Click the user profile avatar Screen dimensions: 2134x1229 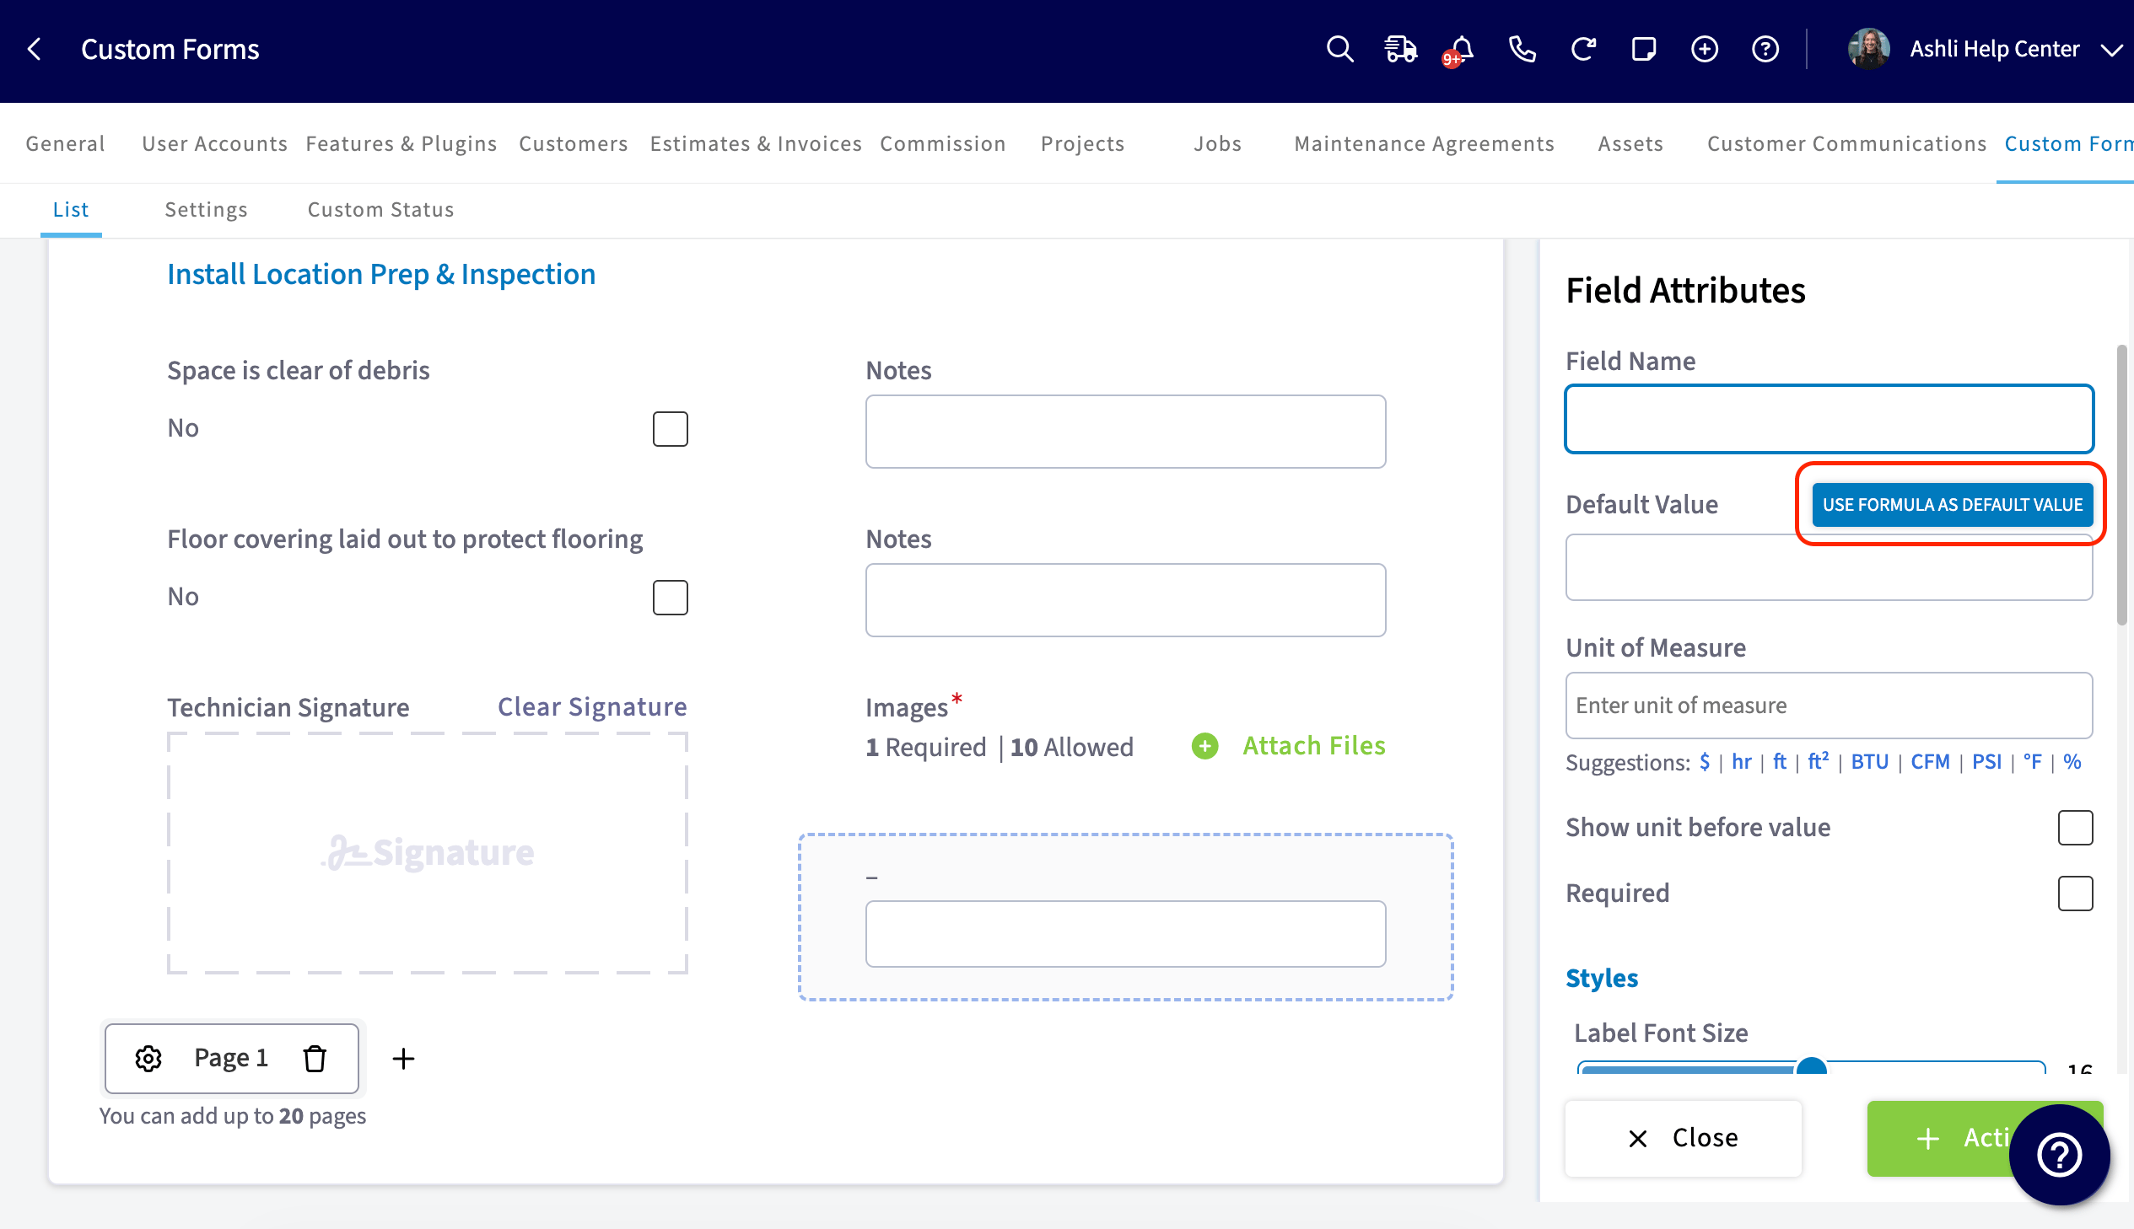(x=1868, y=49)
